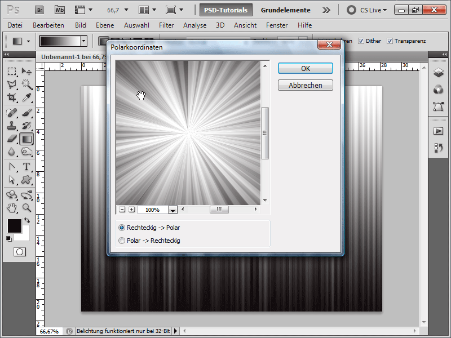Open preview zoom percentage dropdown

[x=173, y=210]
